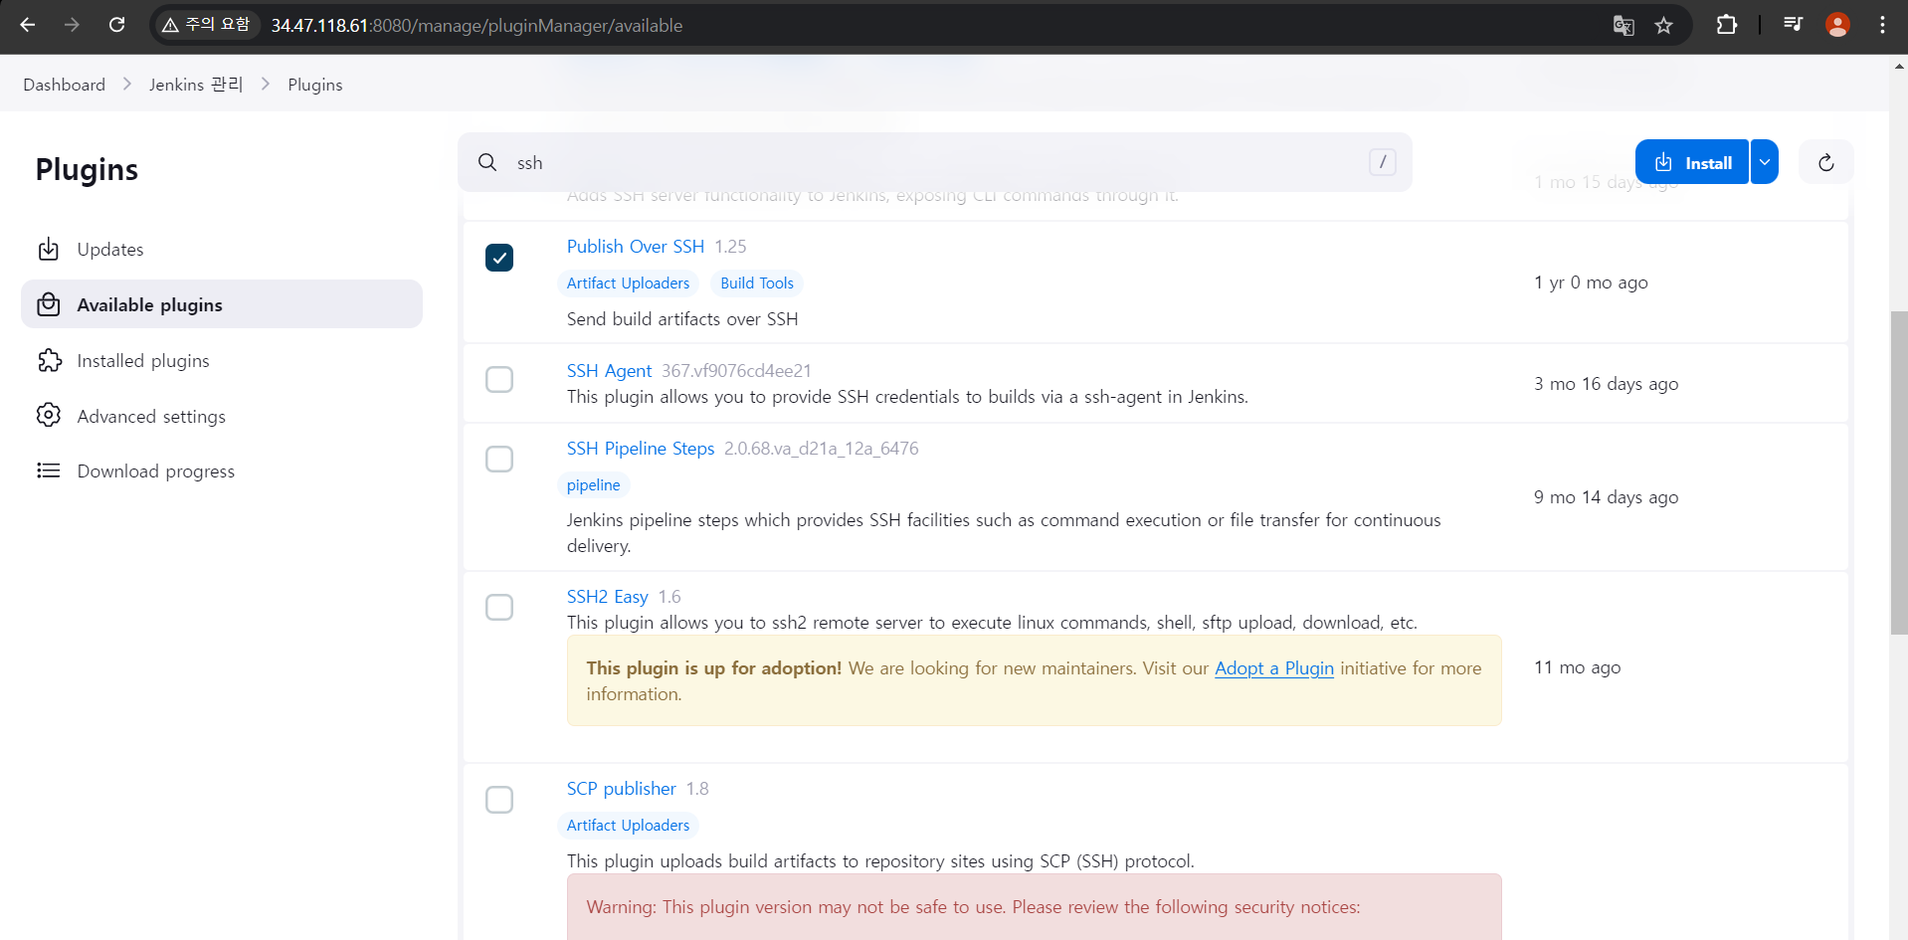Check the SSH2 Easy plugin checkbox
This screenshot has height=940, width=1908.
[x=499, y=608]
